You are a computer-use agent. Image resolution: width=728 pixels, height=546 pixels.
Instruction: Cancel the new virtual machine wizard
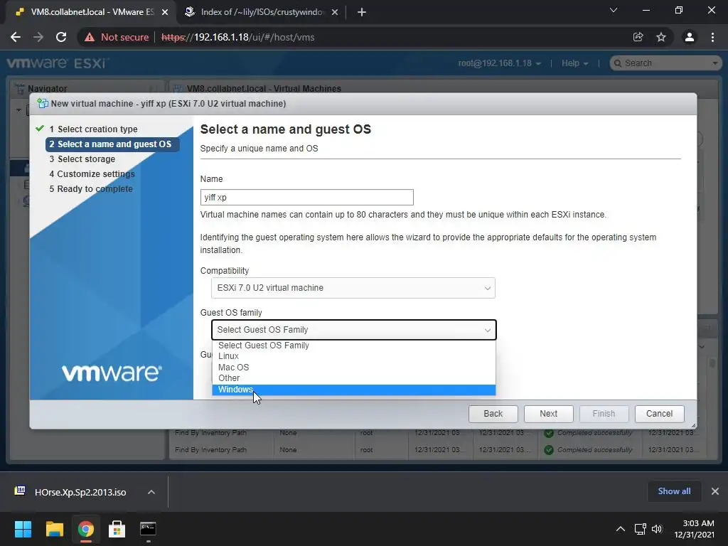659,414
